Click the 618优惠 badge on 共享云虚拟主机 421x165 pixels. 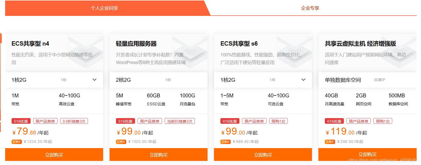(334, 121)
